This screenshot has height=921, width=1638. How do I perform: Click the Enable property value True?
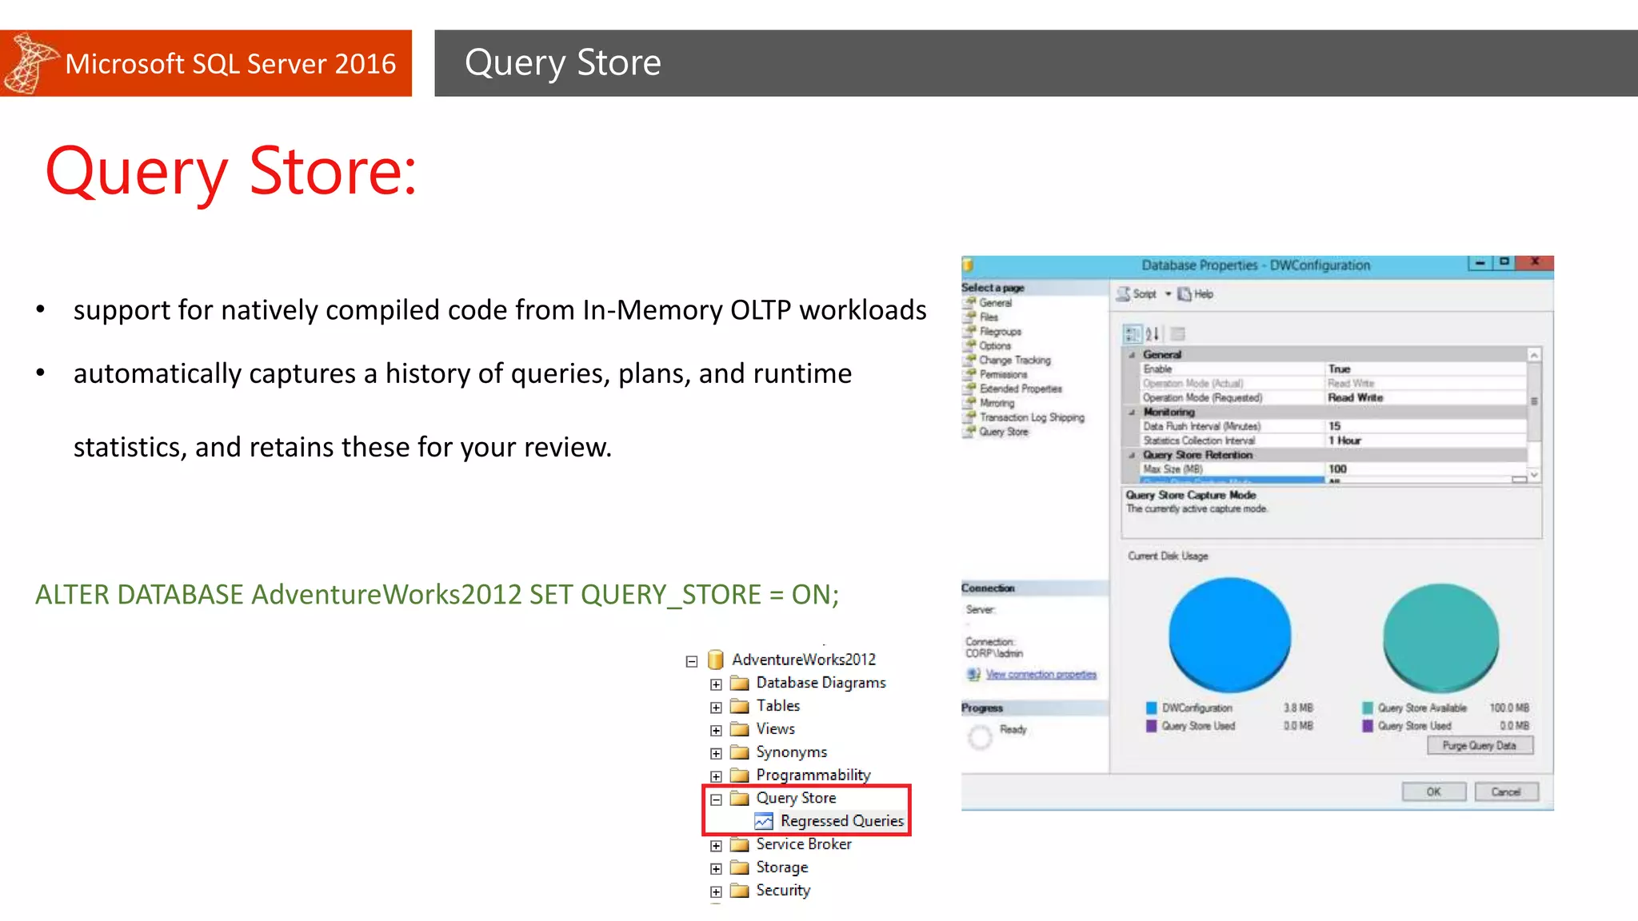coord(1339,369)
